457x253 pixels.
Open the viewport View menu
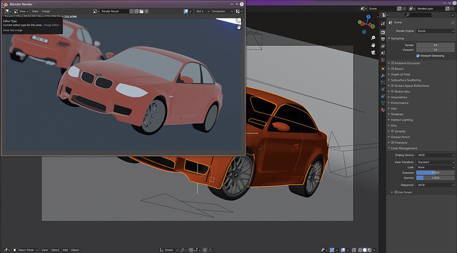(x=44, y=250)
